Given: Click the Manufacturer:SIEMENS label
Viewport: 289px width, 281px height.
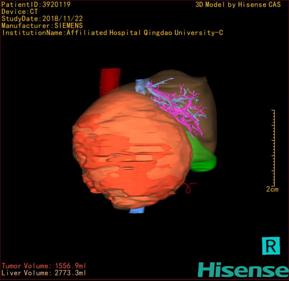Looking at the screenshot, I should click(x=42, y=26).
